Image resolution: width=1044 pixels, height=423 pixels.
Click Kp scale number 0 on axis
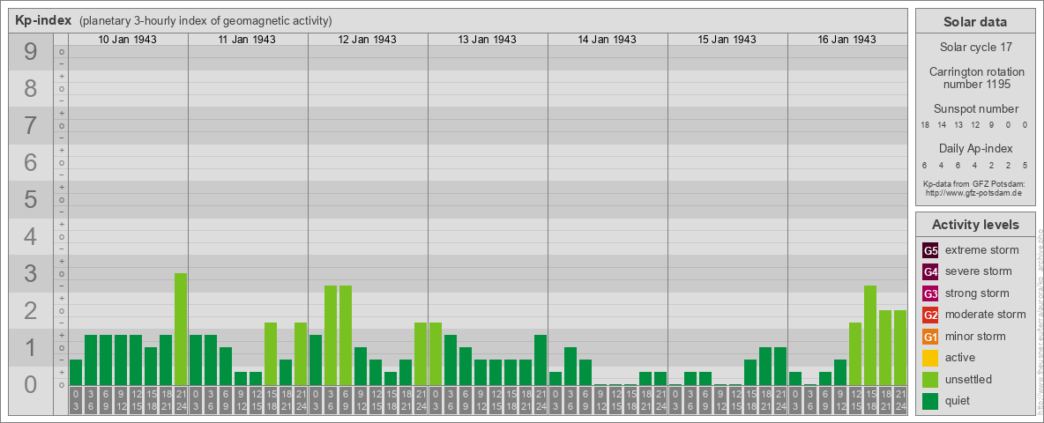[x=30, y=383]
